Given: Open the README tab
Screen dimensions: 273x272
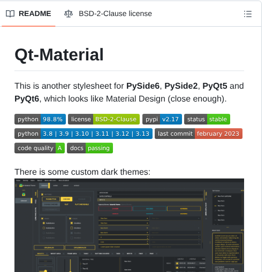Looking at the screenshot, I should point(28,14).
